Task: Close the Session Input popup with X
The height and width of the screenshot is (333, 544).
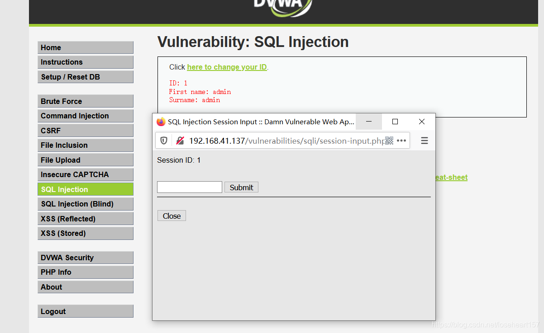Action: [x=422, y=122]
